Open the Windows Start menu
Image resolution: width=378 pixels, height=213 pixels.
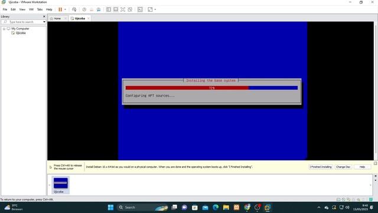110,208
